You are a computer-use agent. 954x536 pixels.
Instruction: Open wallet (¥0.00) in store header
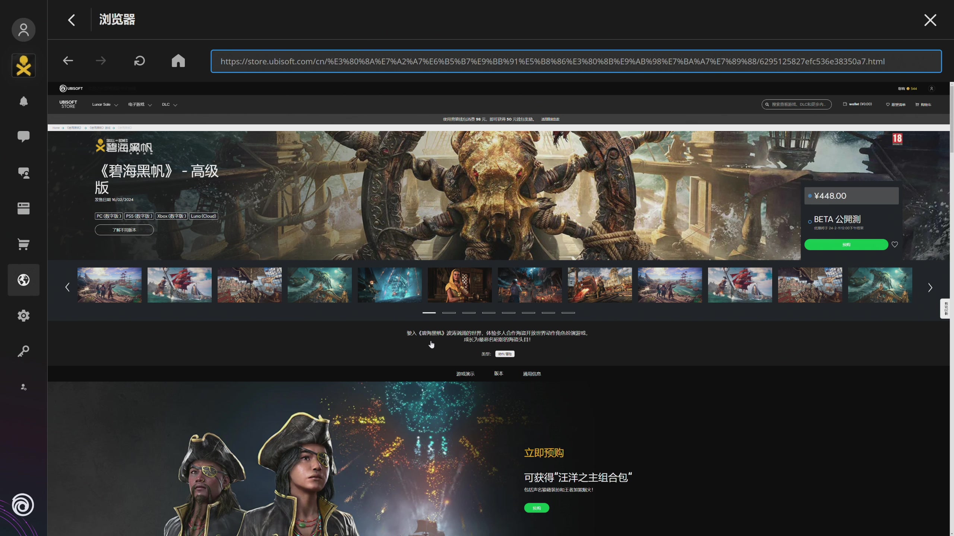coord(857,104)
